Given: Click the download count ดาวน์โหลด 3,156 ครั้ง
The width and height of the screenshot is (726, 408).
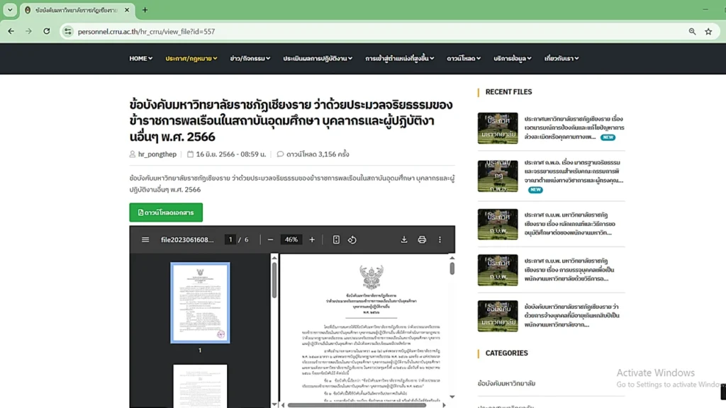Looking at the screenshot, I should (x=318, y=154).
